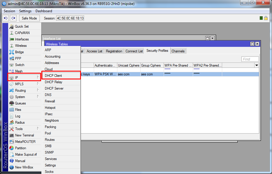Choose Neighbors from IP submenu
Image resolution: width=272 pixels, height=174 pixels.
(61, 120)
